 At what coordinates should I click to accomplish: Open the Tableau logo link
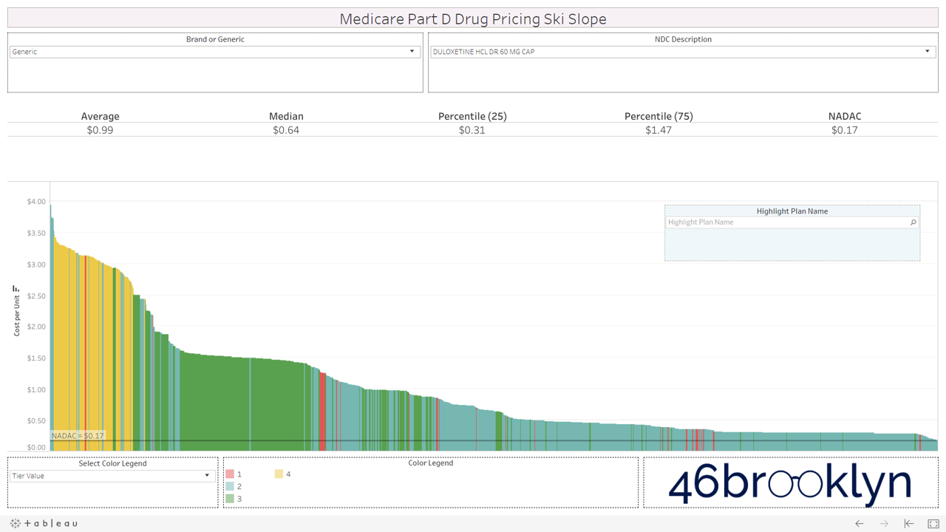pos(44,523)
